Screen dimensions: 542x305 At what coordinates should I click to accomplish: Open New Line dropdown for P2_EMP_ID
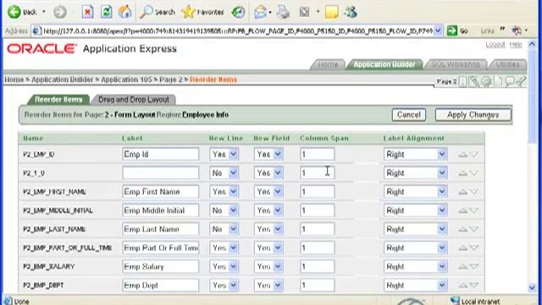point(224,154)
